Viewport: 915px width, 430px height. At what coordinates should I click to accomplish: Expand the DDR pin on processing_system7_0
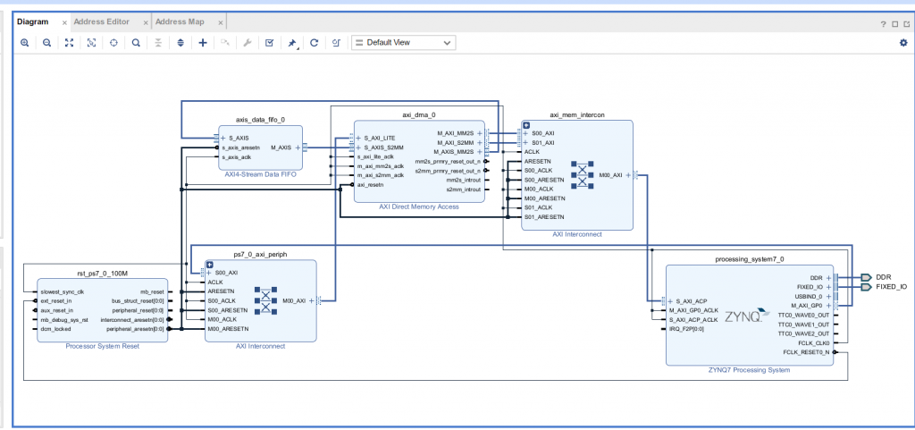(828, 278)
